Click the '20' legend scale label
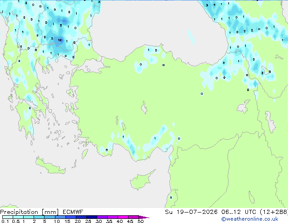The width and height of the screenshot is (288, 223). point(78,221)
